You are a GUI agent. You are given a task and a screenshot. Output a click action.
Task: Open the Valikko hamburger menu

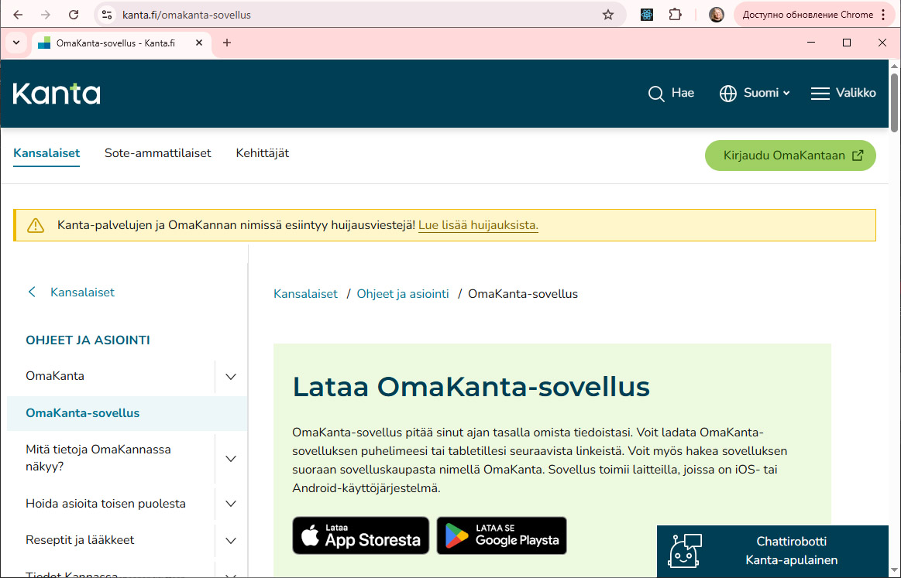tap(843, 93)
